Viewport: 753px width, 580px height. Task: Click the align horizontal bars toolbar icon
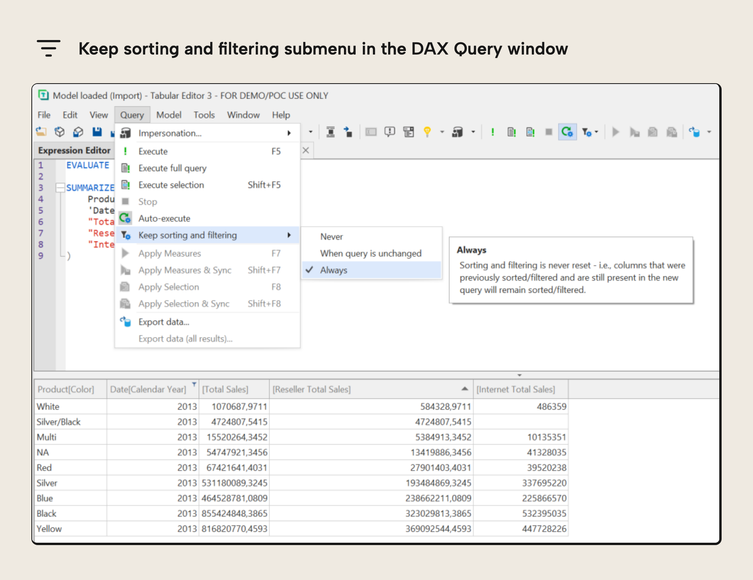331,132
